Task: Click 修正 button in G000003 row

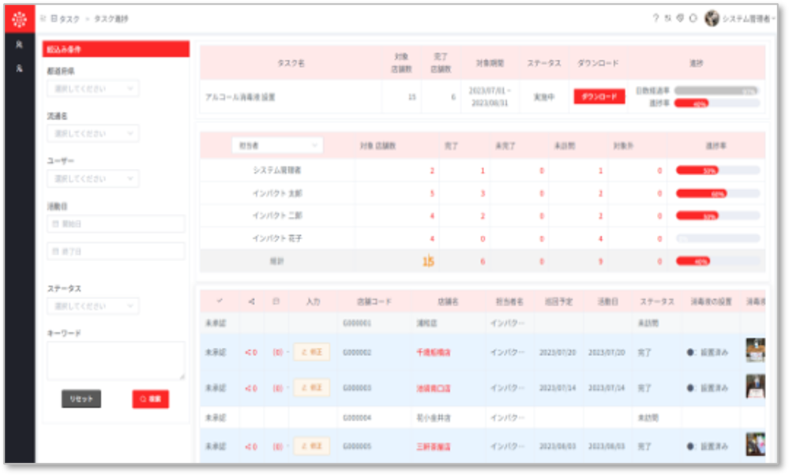Action: tap(311, 388)
